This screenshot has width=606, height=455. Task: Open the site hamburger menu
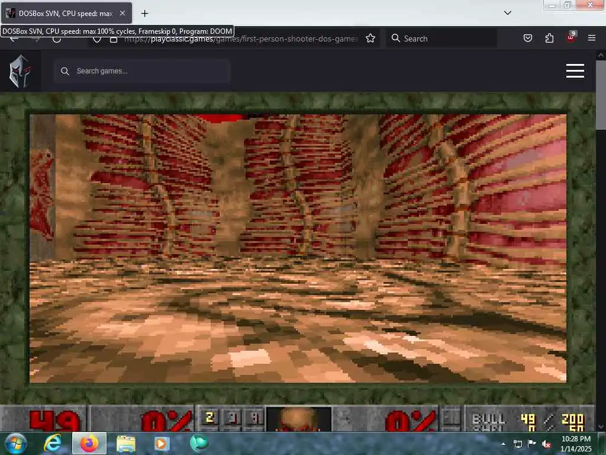click(x=575, y=71)
